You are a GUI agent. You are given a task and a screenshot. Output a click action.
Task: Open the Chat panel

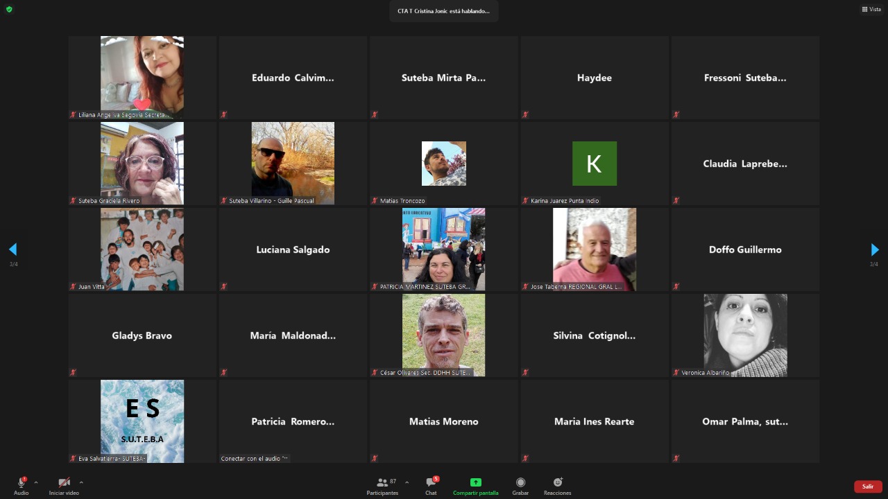[431, 486]
